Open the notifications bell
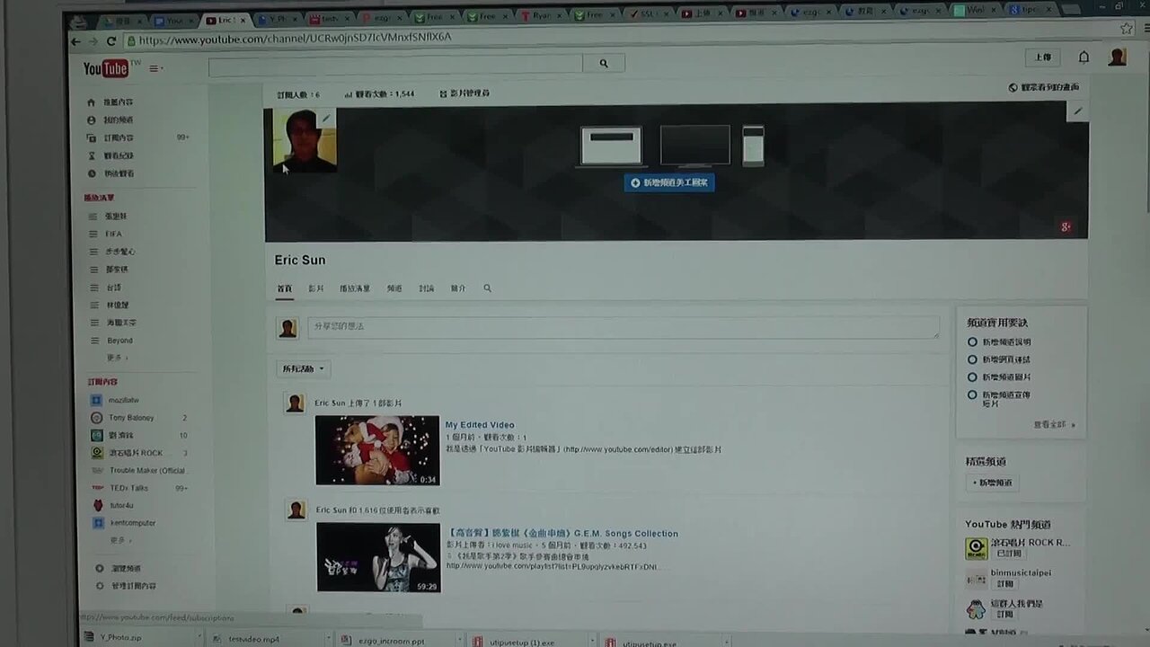 pos(1084,58)
